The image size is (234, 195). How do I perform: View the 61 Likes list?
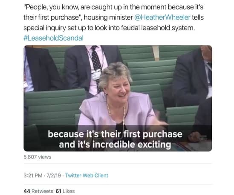pyautogui.click(x=65, y=191)
